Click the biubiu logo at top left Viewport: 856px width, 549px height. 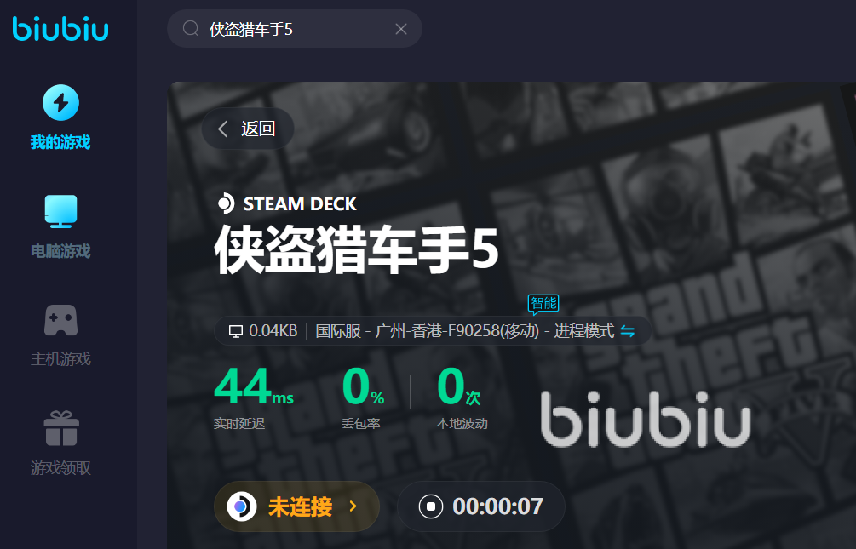[x=60, y=28]
